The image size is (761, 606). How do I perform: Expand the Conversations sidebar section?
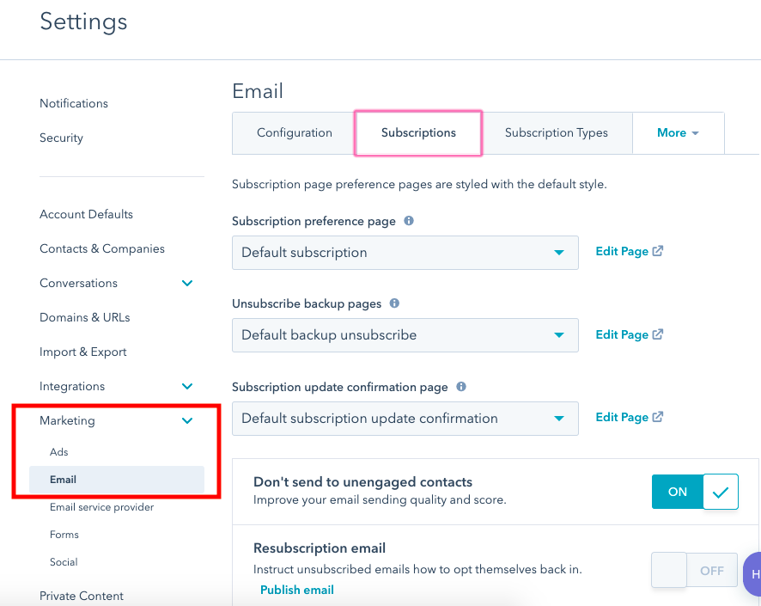point(187,284)
